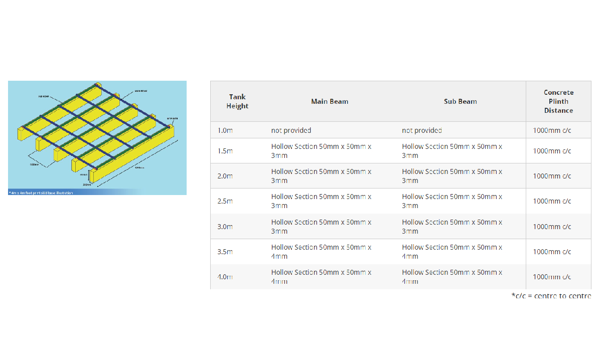
Task: Click Hollow Section 50mm x 50mm x 3mm for 2.0m
Action: click(x=321, y=176)
